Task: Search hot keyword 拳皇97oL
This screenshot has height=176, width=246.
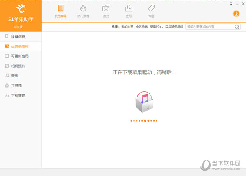Action: click(x=157, y=27)
